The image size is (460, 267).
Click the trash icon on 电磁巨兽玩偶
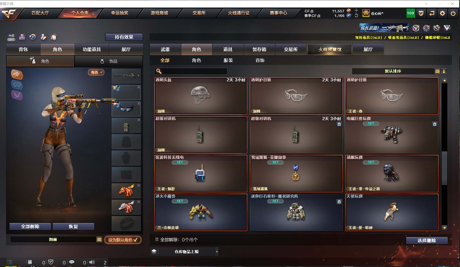click(435, 124)
